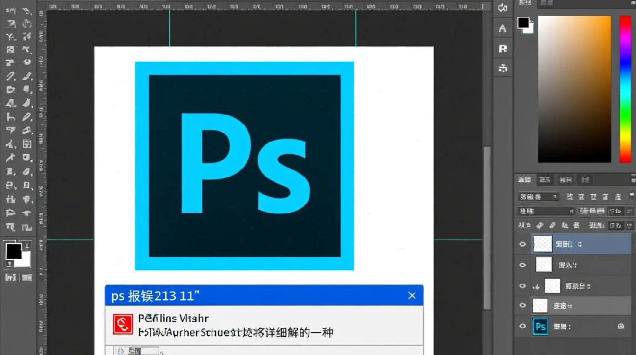The width and height of the screenshot is (636, 355).
Task: Open the dropdown arrow at Layers panel top-right corner
Action: tap(633, 195)
